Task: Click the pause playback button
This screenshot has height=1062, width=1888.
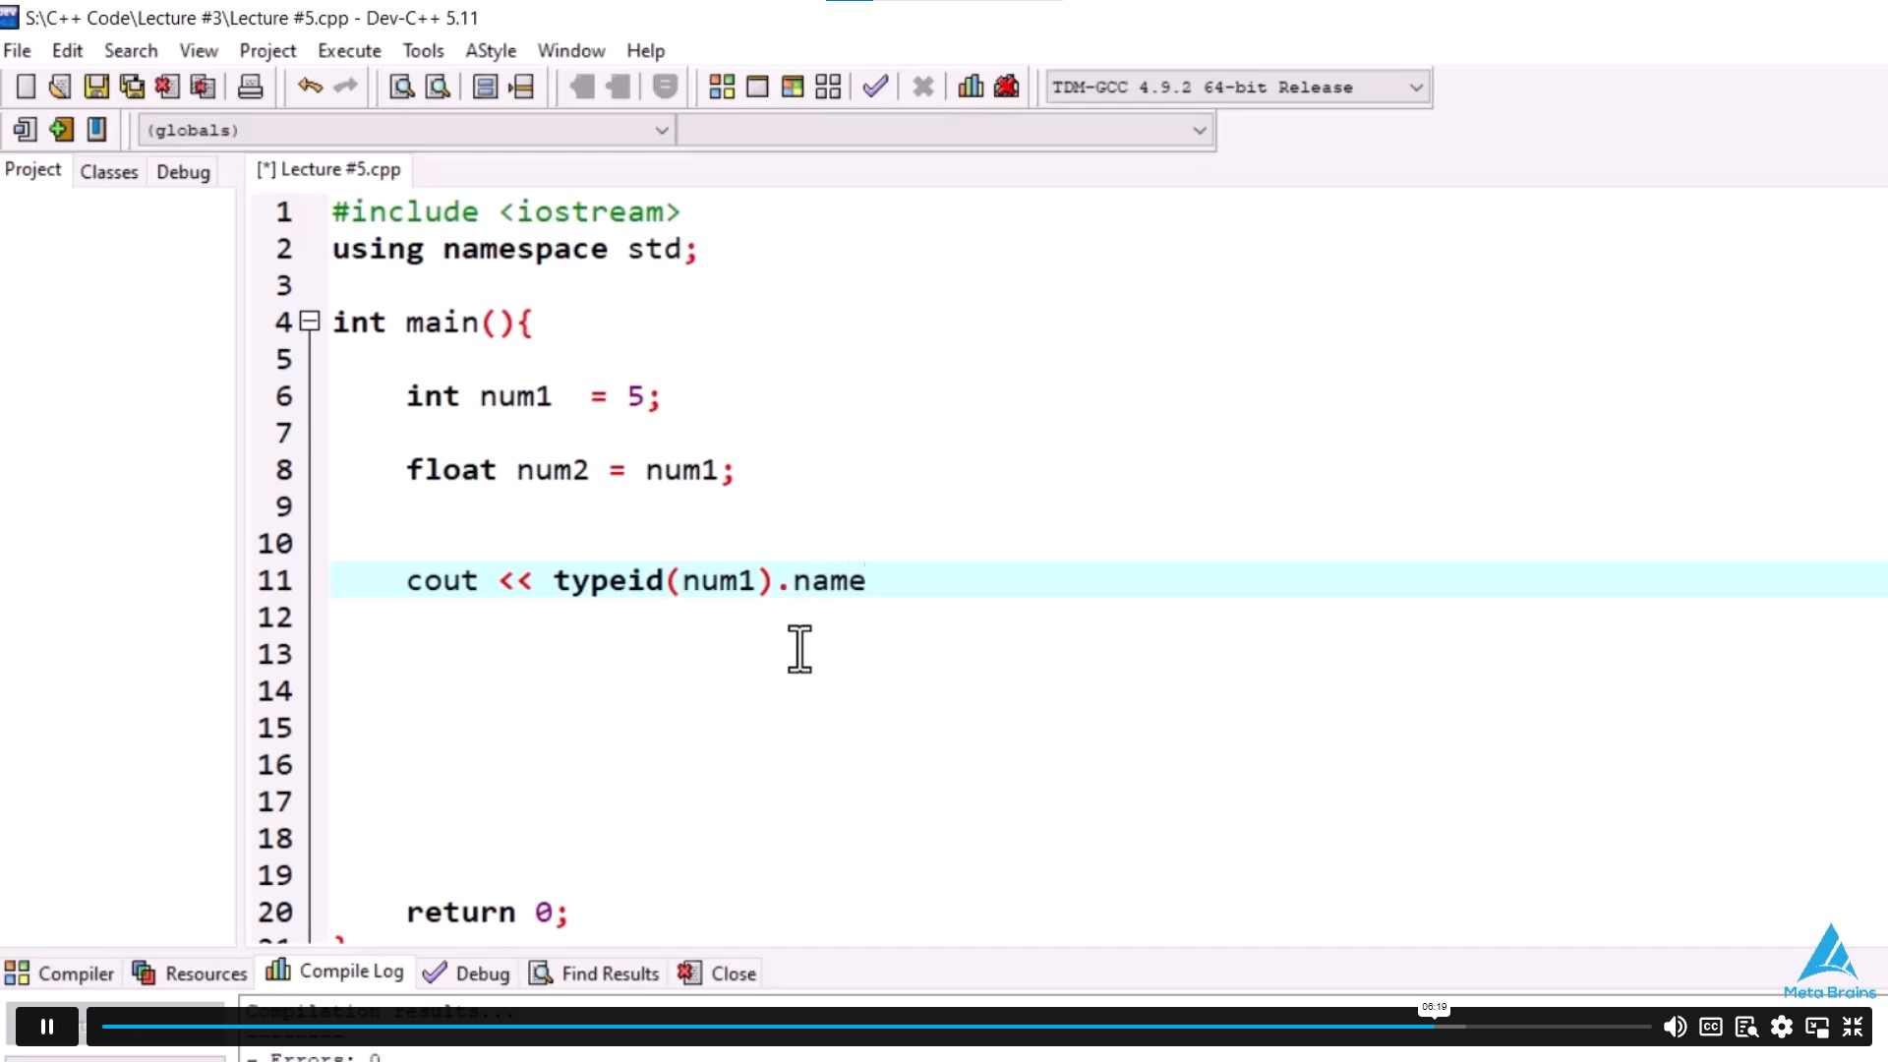Action: click(x=46, y=1026)
